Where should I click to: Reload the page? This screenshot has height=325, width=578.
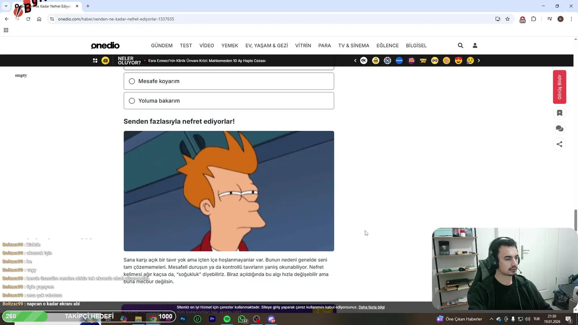point(28,19)
